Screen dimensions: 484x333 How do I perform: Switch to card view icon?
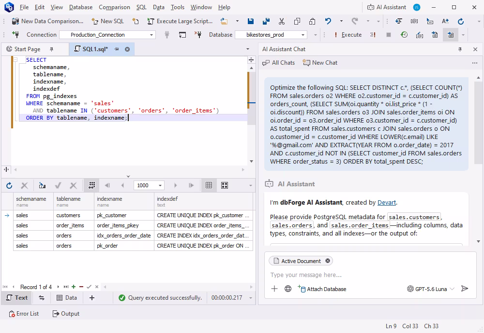click(225, 185)
